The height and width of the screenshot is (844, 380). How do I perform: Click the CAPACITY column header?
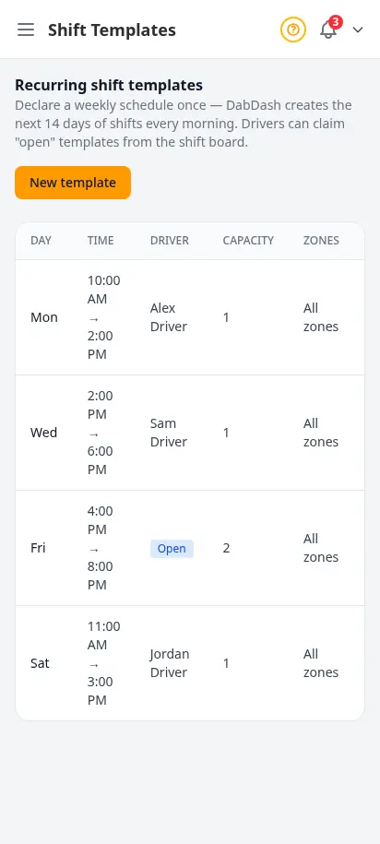248,241
